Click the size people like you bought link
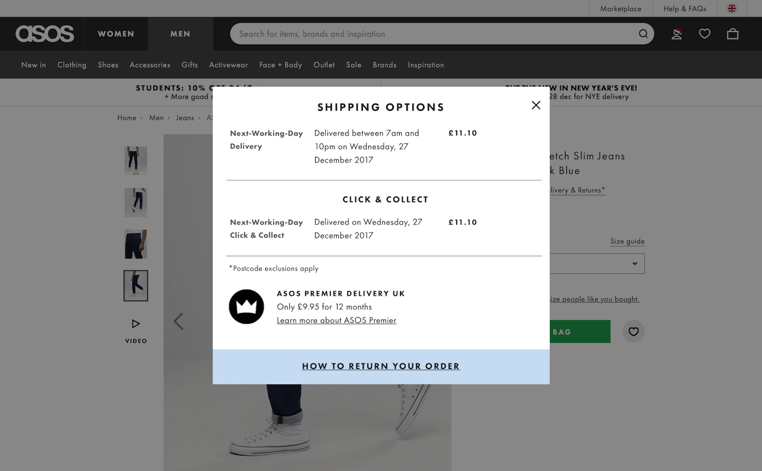762x471 pixels. pyautogui.click(x=594, y=299)
